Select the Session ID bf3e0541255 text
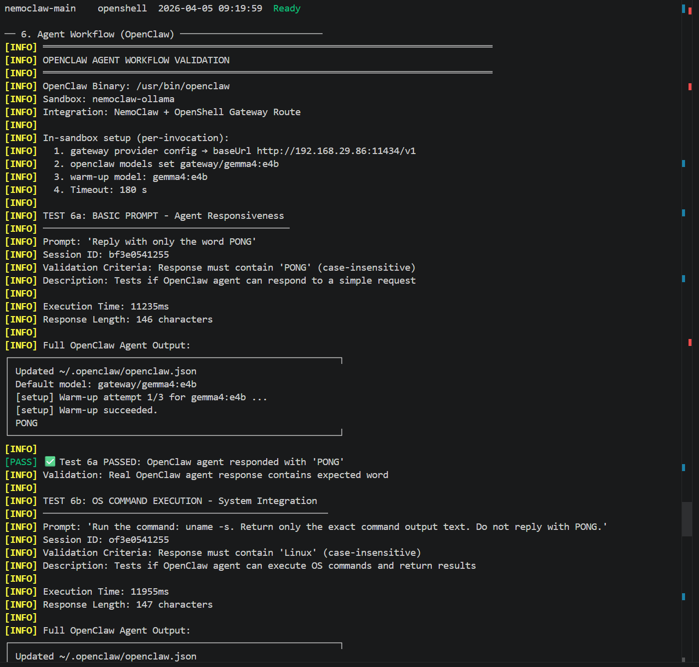The width and height of the screenshot is (699, 667). tap(139, 254)
